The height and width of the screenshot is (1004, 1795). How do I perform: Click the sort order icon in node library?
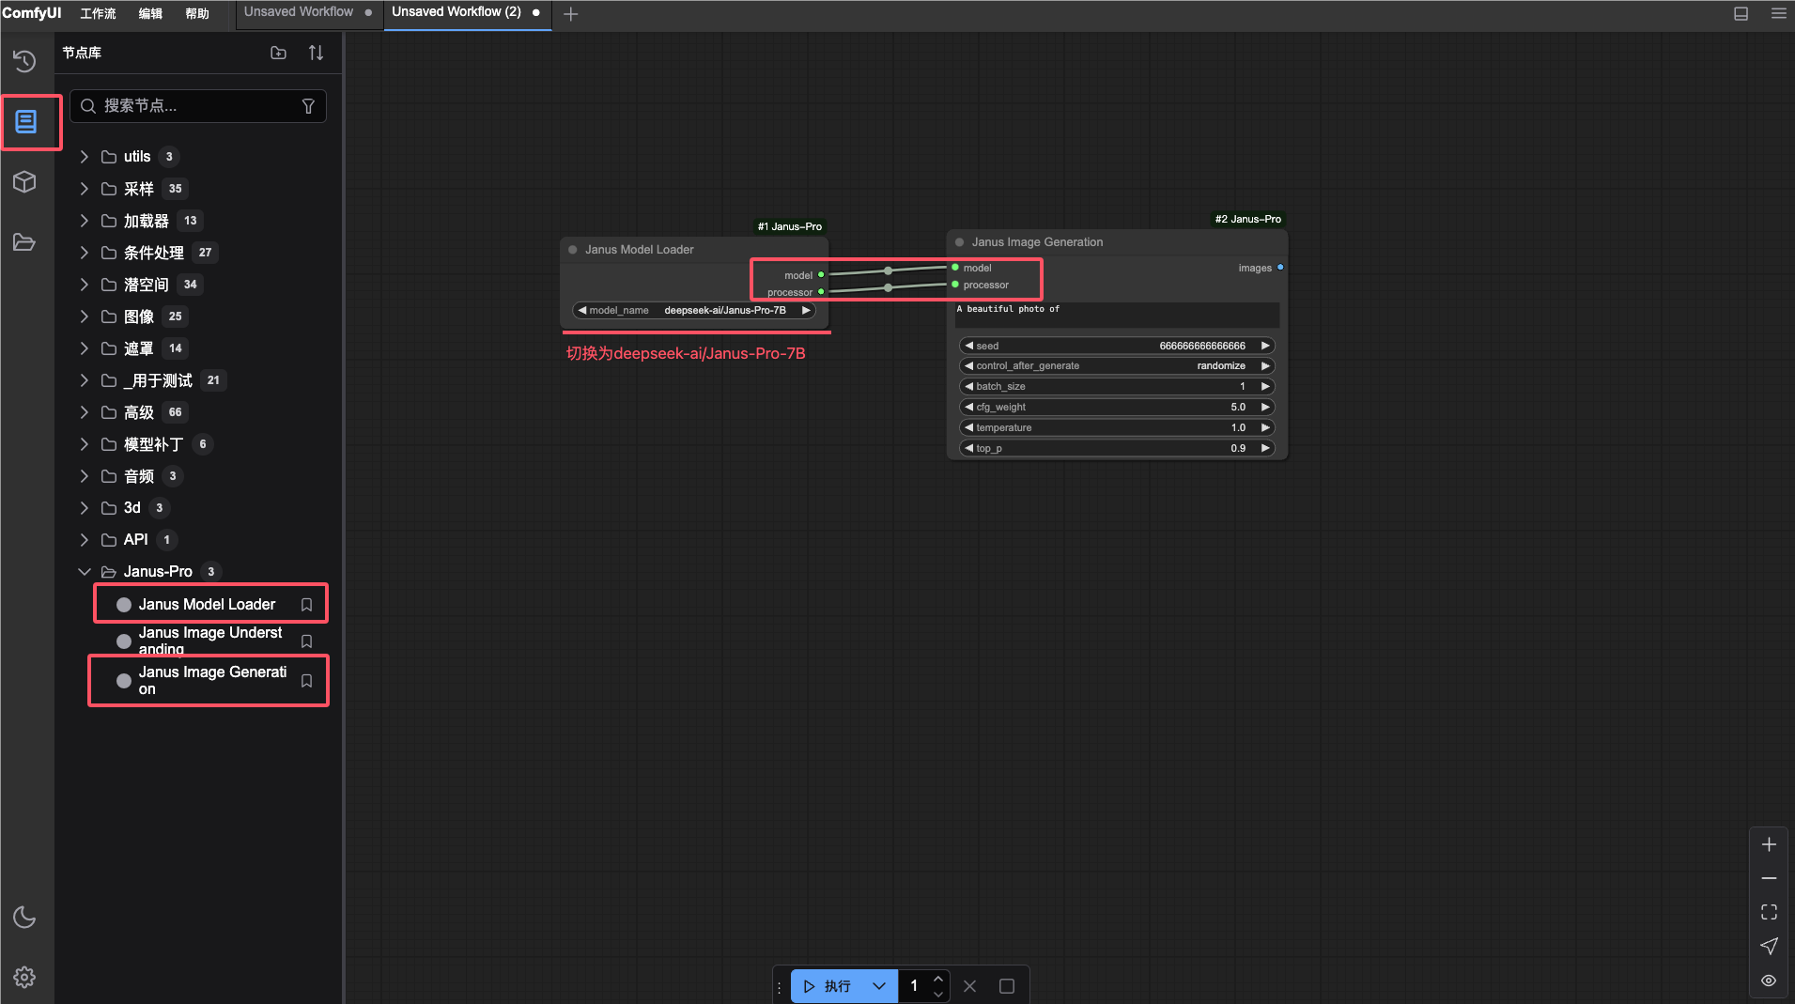[317, 53]
